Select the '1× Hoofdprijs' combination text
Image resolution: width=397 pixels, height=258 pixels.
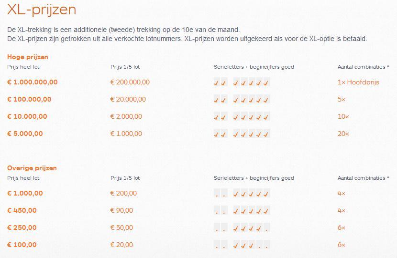coord(358,82)
